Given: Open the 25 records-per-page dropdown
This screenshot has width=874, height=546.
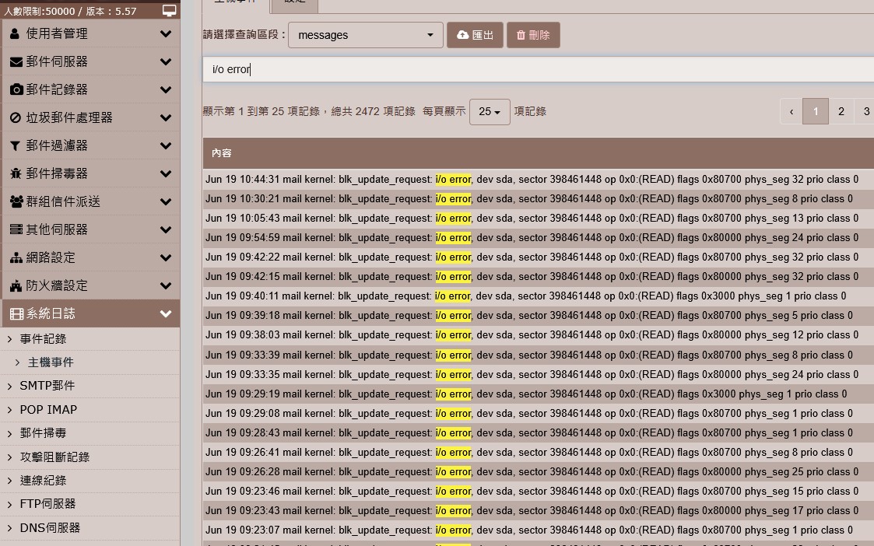Looking at the screenshot, I should pyautogui.click(x=490, y=112).
